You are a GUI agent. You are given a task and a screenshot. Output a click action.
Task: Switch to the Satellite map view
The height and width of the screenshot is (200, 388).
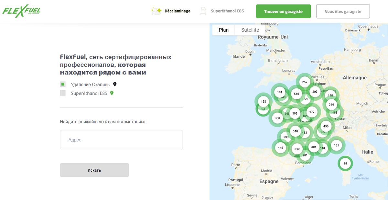[x=250, y=30]
